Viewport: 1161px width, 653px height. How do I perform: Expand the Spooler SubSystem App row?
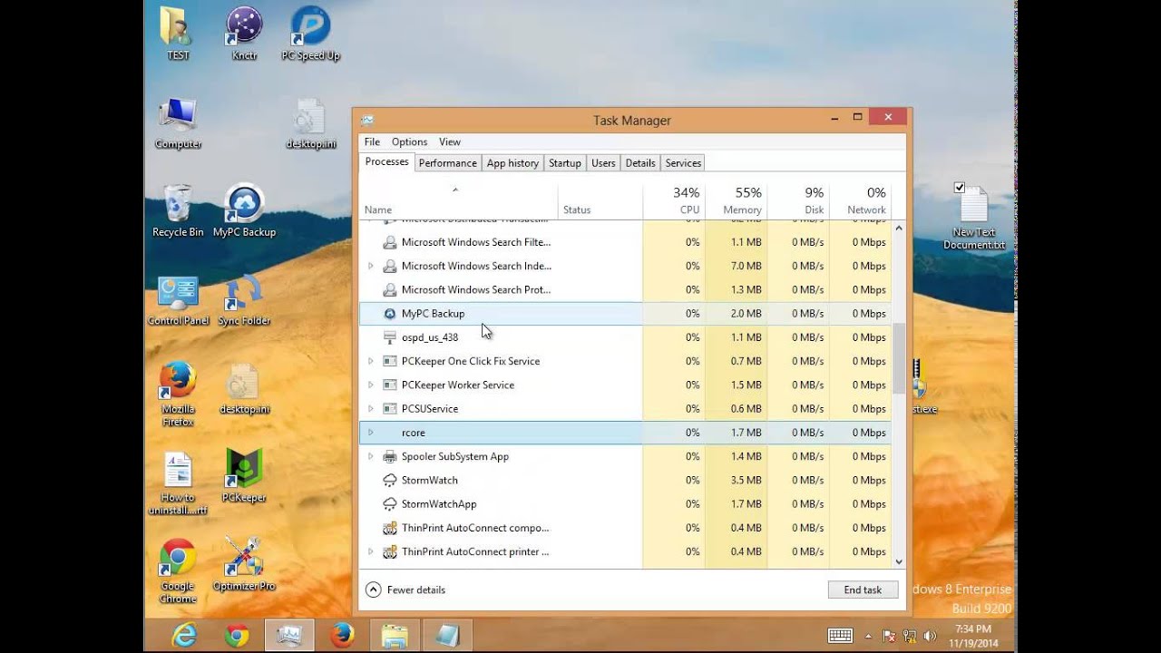click(x=370, y=457)
